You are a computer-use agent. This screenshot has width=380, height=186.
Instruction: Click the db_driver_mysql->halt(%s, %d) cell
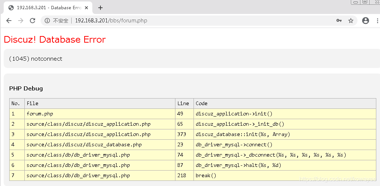285,165
